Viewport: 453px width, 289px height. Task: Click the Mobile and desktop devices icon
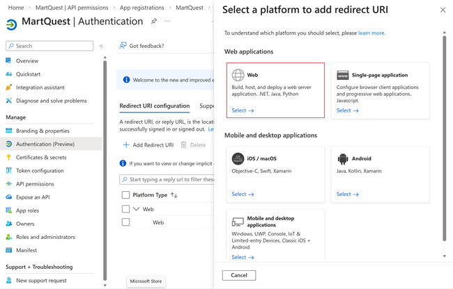tap(238, 222)
